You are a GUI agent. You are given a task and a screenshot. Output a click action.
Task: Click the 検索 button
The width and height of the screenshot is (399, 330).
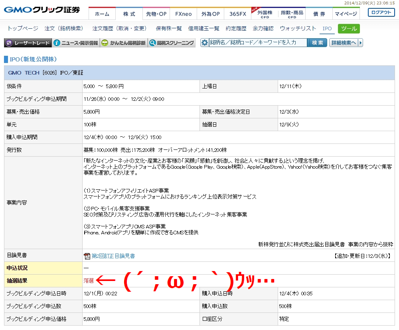tap(317, 43)
